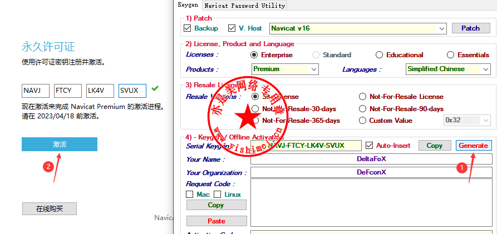497x234 pixels.
Task: Choose the Not-For-Resale License option
Action: tap(363, 96)
